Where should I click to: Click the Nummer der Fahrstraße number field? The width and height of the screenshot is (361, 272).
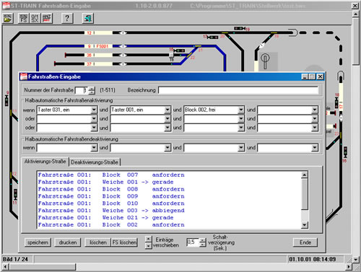pos(82,90)
